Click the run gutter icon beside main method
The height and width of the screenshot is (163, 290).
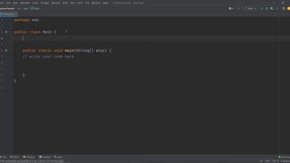tap(6, 50)
